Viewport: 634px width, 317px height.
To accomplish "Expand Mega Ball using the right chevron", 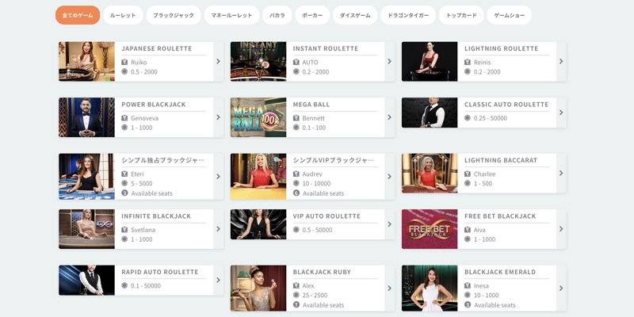I will (389, 117).
